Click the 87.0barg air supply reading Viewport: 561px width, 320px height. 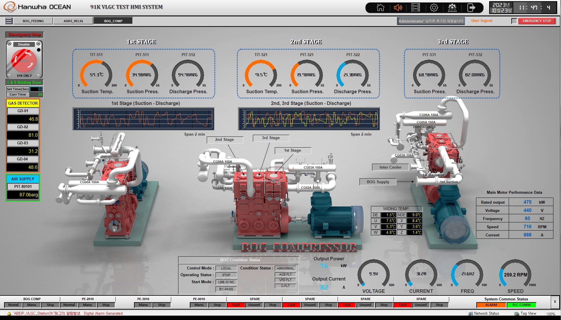point(23,195)
